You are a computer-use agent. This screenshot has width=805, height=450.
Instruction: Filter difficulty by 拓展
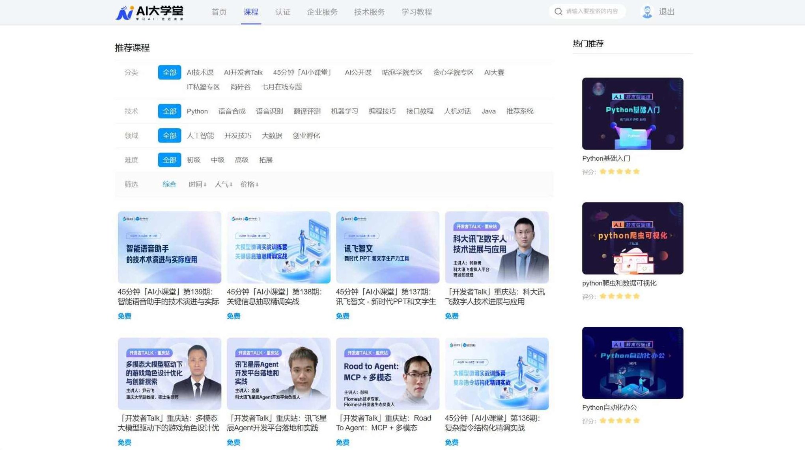click(265, 160)
